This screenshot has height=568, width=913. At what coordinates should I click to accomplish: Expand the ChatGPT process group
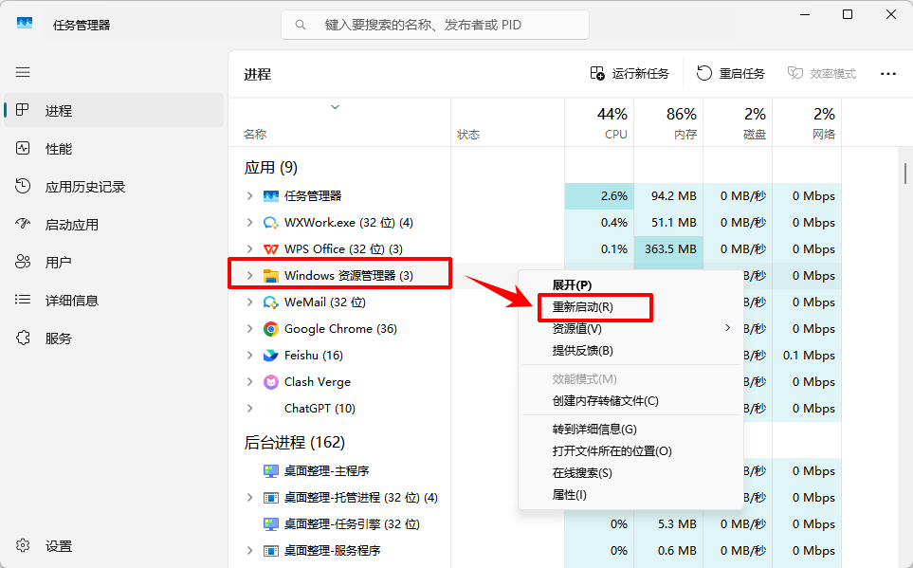click(x=249, y=409)
